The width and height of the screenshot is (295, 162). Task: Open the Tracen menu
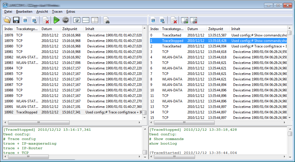click(x=57, y=12)
